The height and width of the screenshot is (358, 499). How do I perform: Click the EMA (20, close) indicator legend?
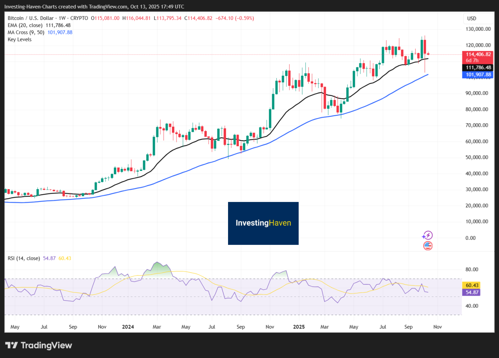point(24,25)
